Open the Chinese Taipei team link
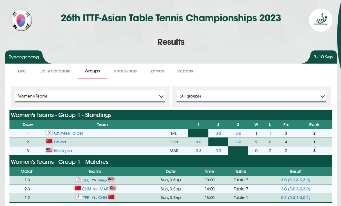 [x=68, y=133]
